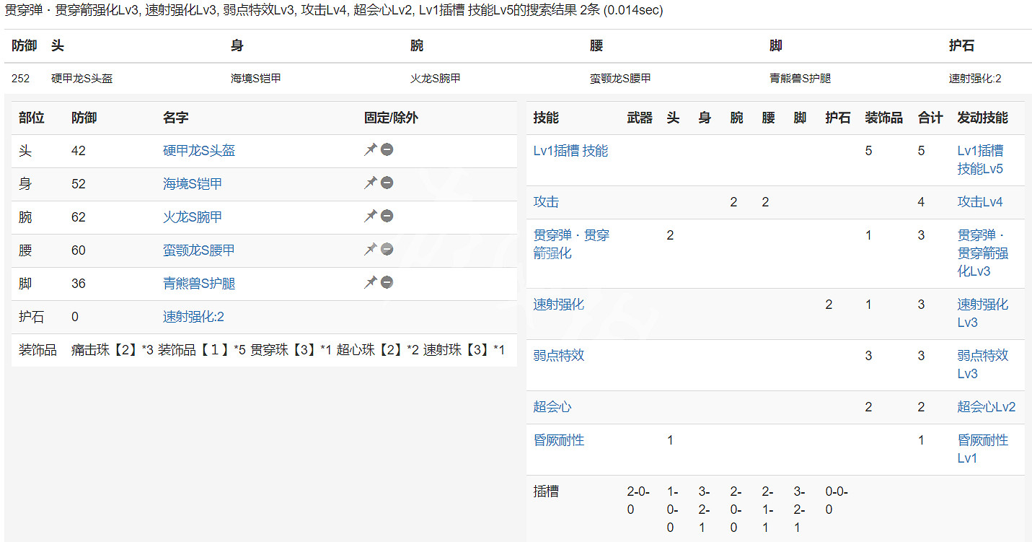Screen dimensions: 1032x542
Task: Click the 速射强化:2 charm link in parts table
Action: pyautogui.click(x=193, y=317)
